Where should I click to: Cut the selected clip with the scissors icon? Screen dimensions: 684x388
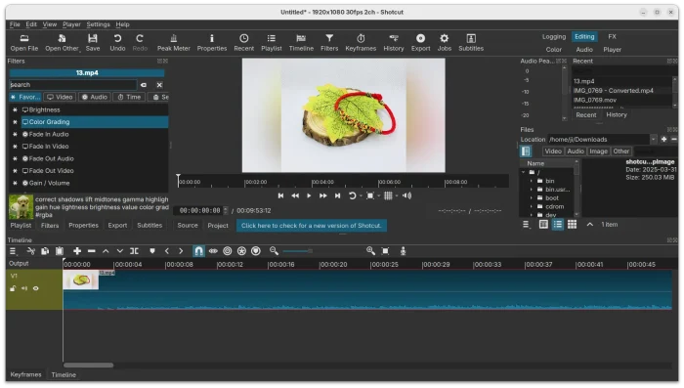[30, 251]
